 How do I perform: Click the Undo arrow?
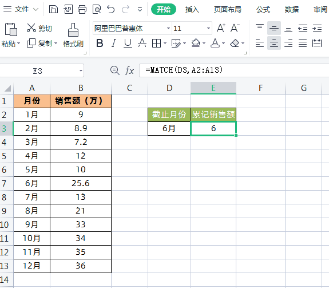click(110, 9)
